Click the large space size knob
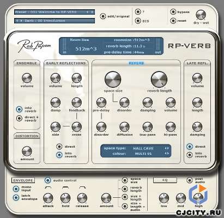Viewport: 224px width, 218px height. point(113,80)
